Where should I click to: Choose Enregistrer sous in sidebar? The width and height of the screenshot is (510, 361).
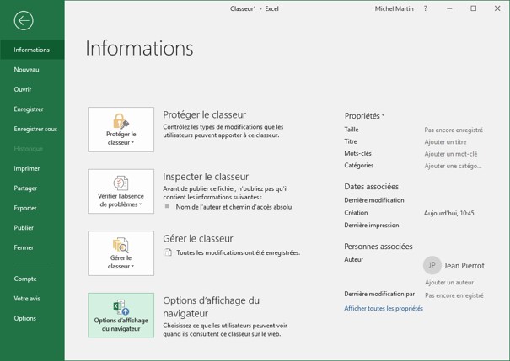click(x=35, y=129)
